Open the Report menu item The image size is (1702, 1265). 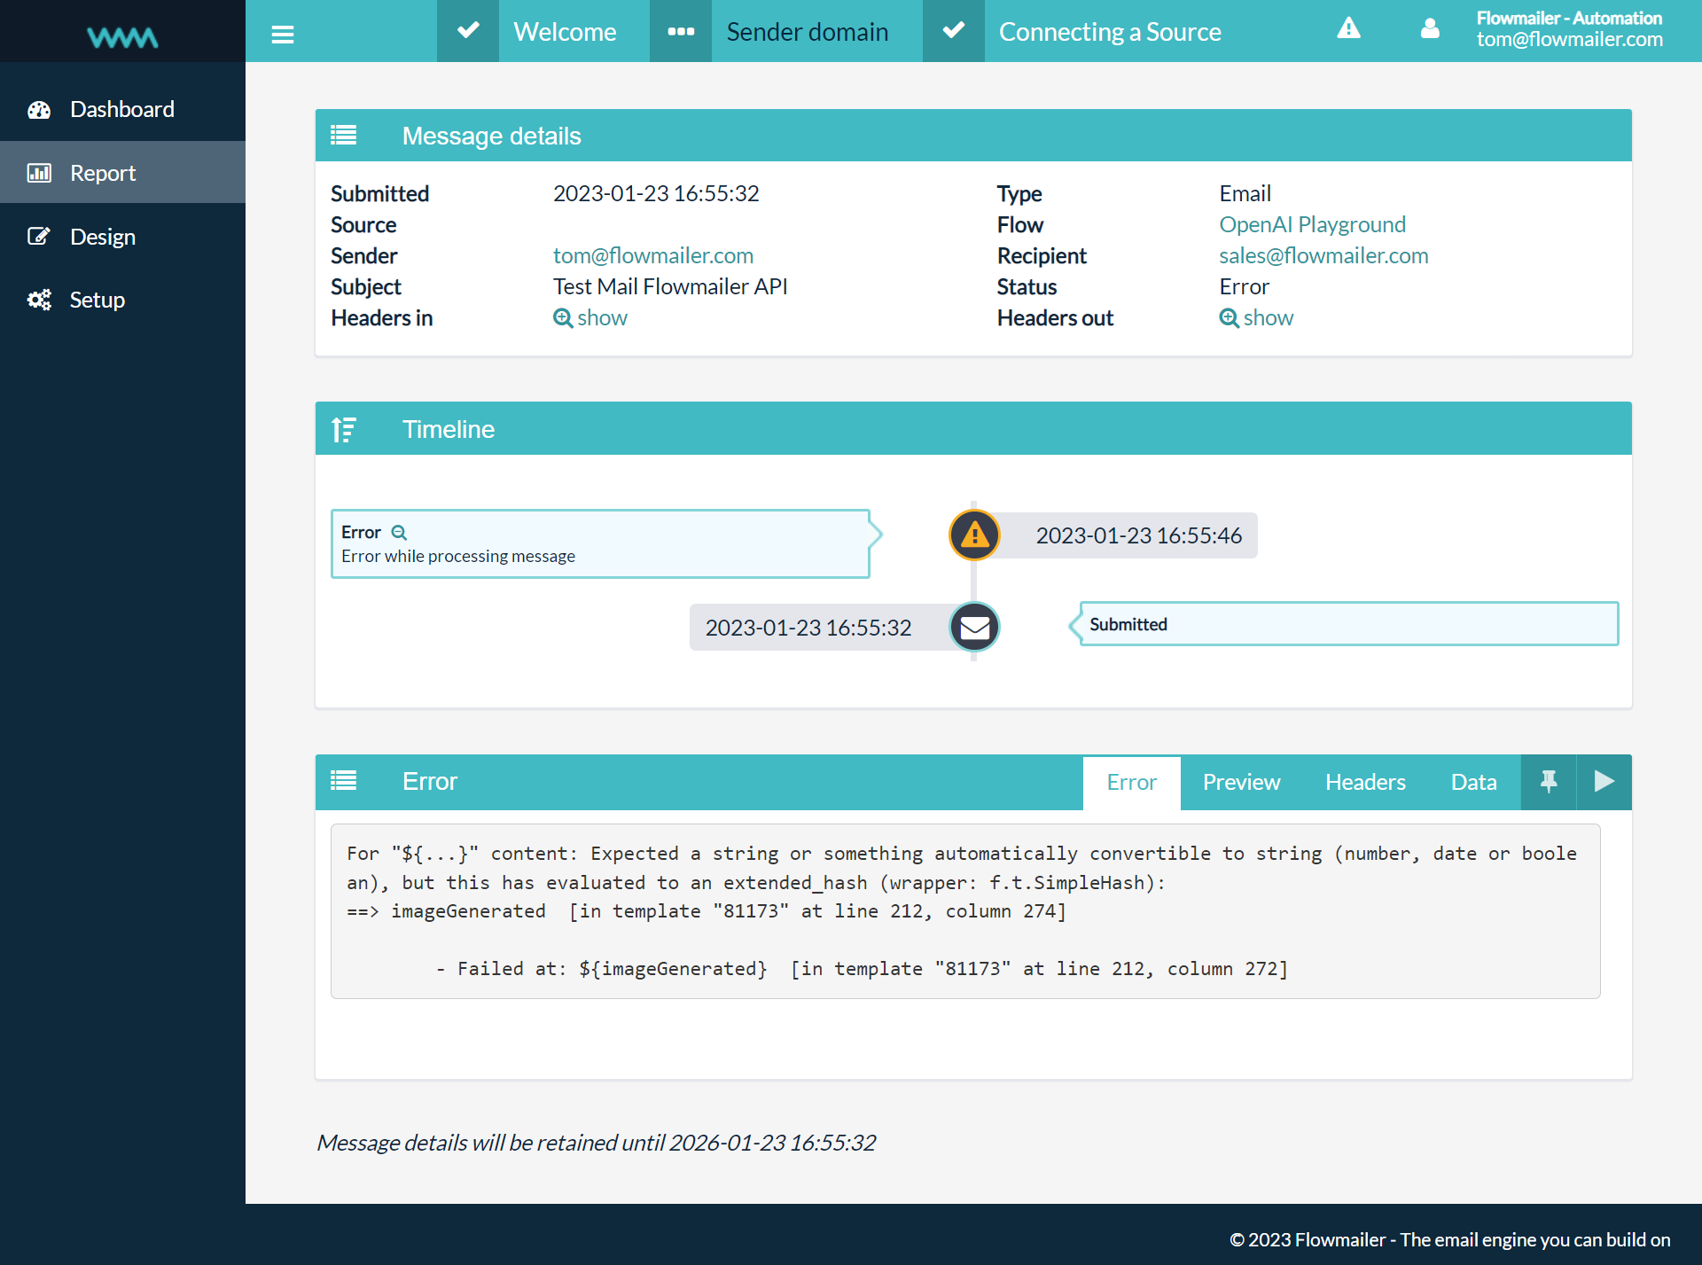[x=122, y=173]
